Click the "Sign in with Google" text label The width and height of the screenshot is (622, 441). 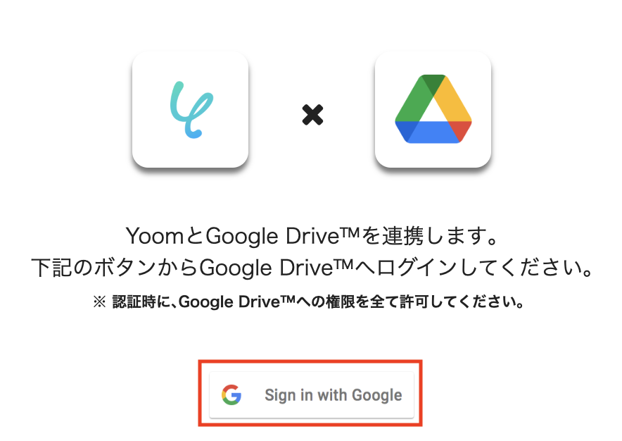click(334, 395)
